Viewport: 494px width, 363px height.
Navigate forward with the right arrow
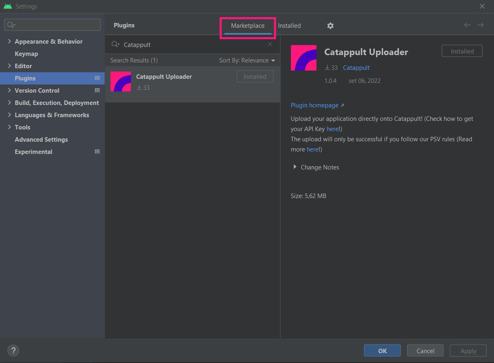point(481,25)
